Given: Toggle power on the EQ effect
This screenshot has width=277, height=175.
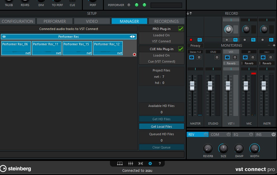Looking at the screenshot, I should coord(251,134).
